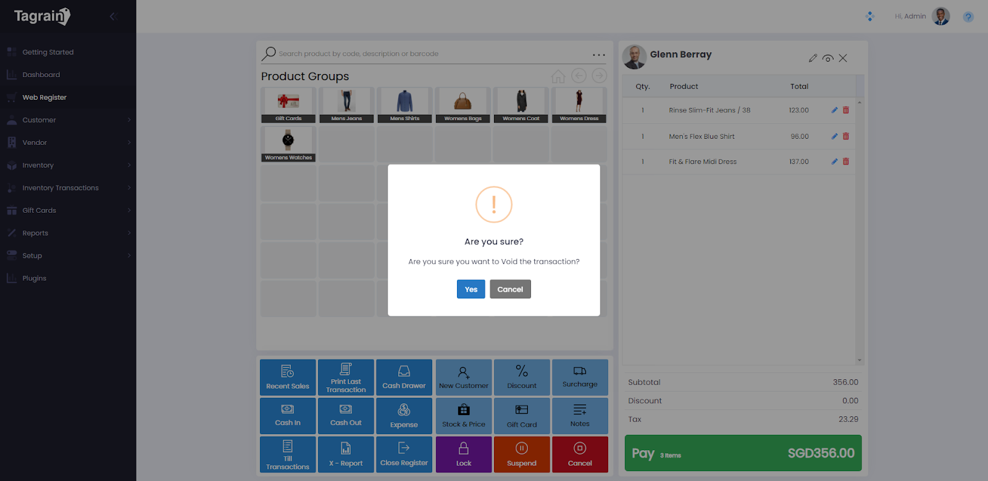The width and height of the screenshot is (988, 481).
Task: Edit the Rinse Slim-Fit Jeans line item
Action: click(834, 110)
